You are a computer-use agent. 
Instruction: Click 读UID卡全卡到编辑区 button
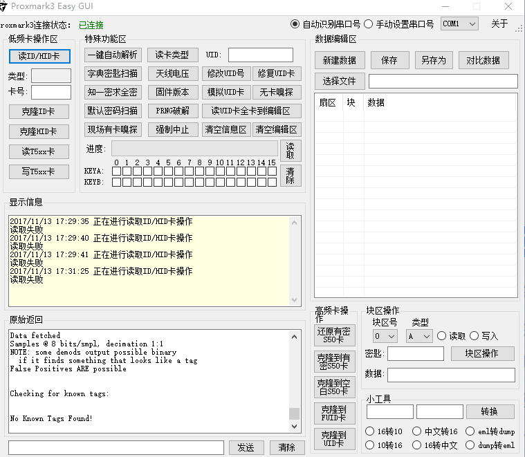tap(252, 111)
